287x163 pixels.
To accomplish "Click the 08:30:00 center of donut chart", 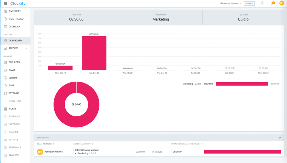I will point(76,105).
